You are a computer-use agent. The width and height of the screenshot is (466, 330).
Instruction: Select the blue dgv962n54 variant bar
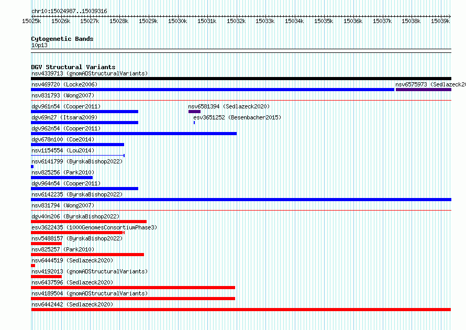click(134, 134)
